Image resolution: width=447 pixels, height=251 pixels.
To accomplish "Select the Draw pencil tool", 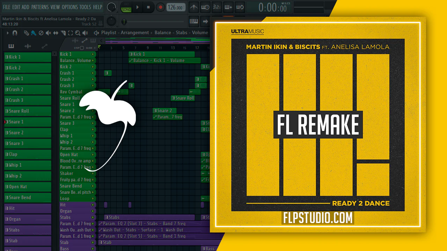I will [x=26, y=33].
